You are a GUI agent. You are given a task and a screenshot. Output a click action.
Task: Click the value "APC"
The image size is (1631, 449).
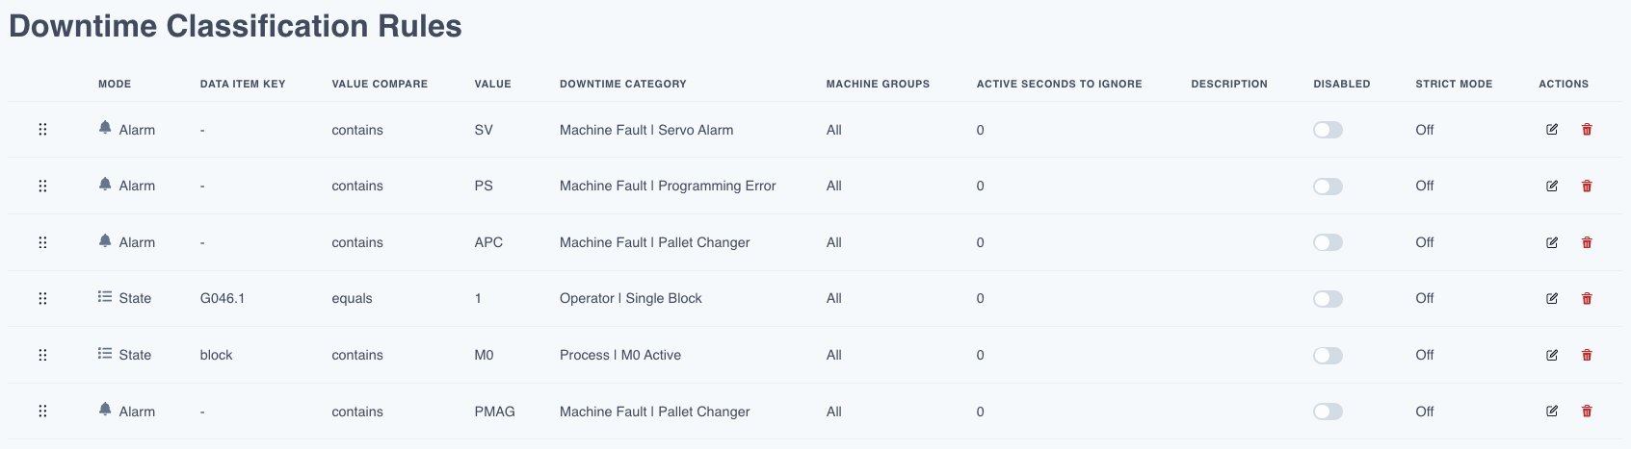coord(488,242)
